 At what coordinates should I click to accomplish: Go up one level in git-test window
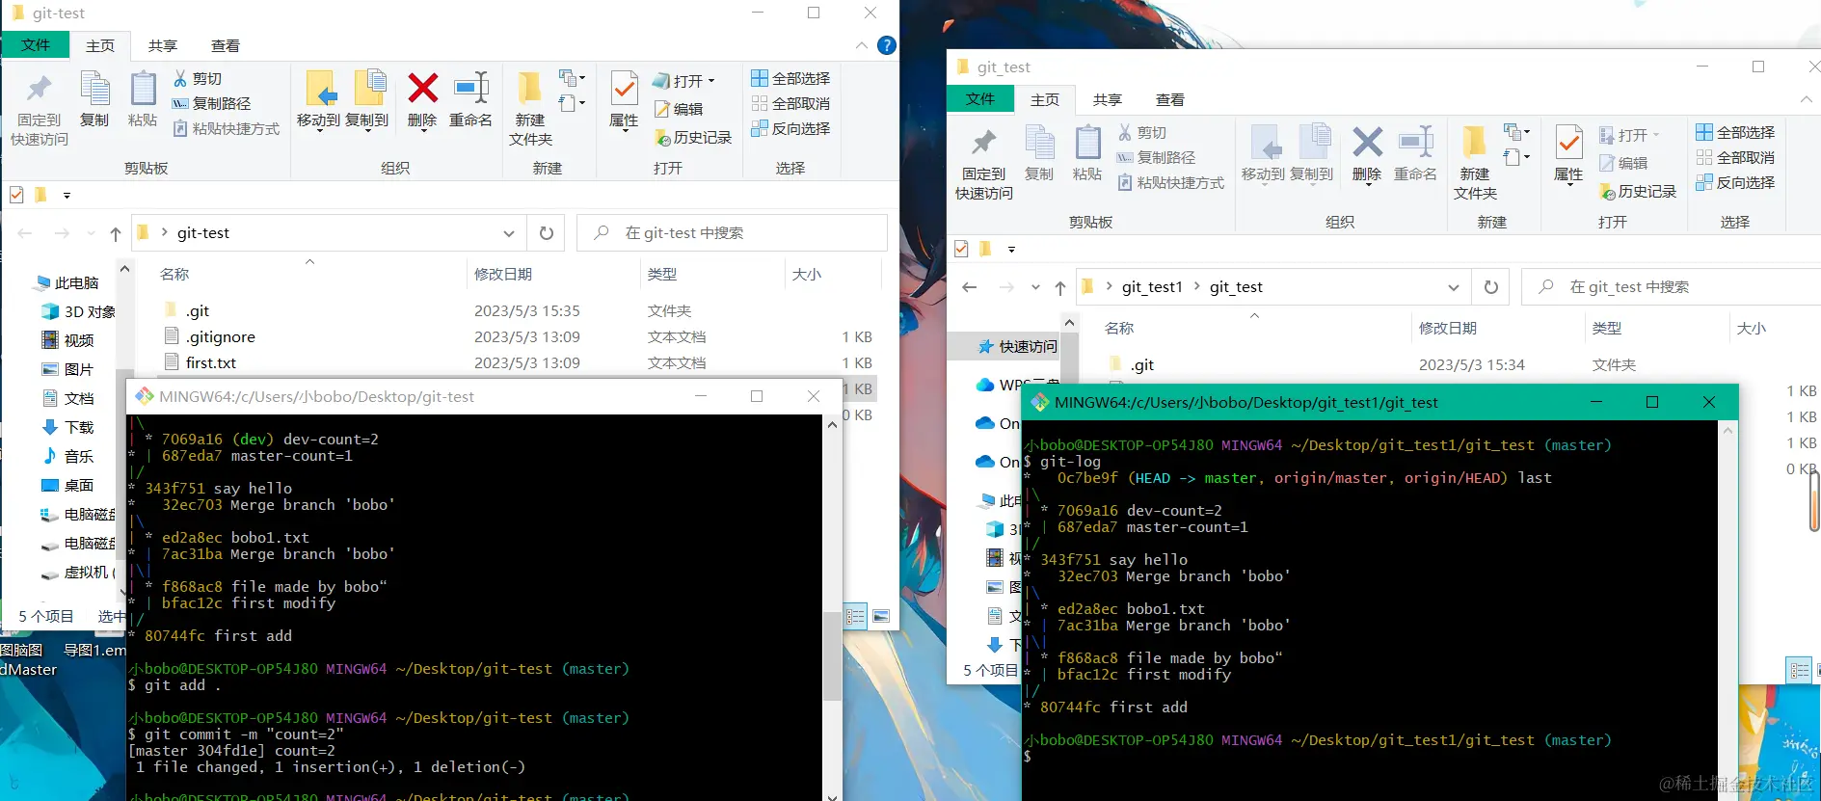[x=116, y=233]
